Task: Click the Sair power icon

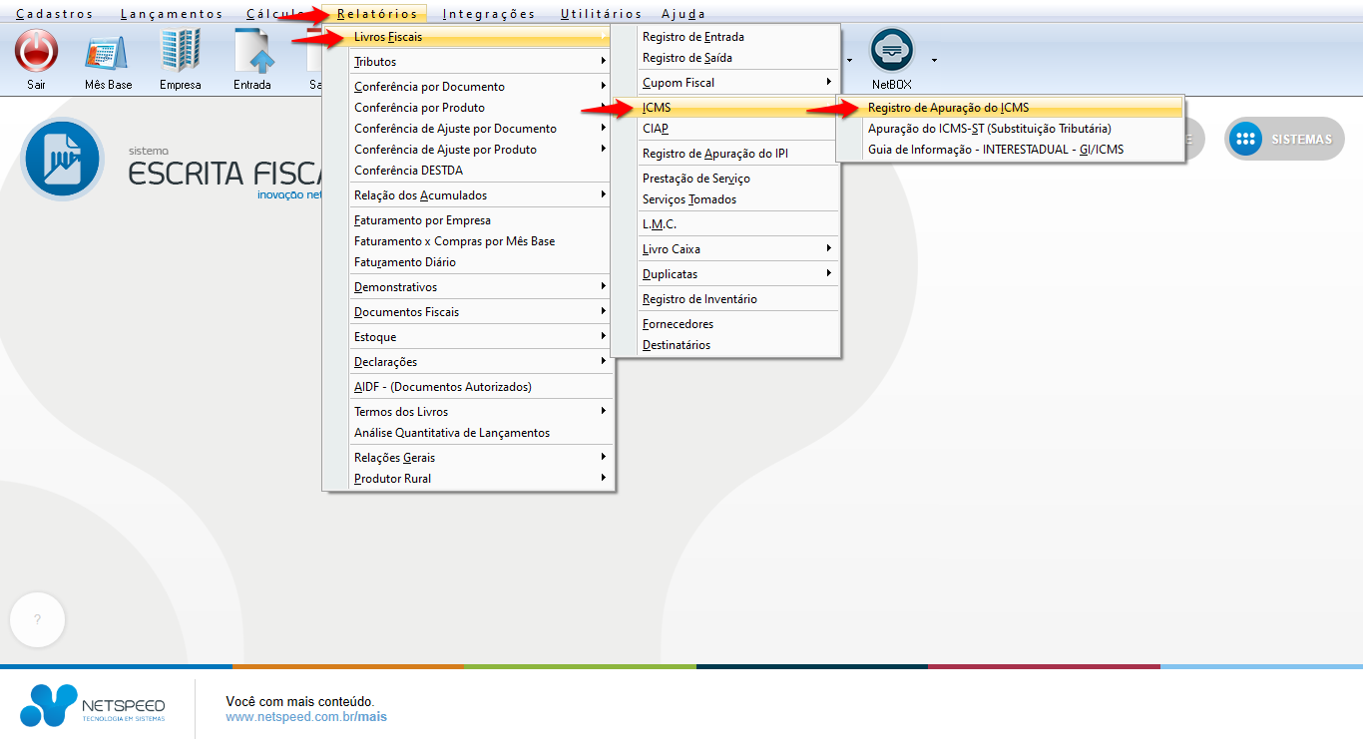Action: pos(36,52)
